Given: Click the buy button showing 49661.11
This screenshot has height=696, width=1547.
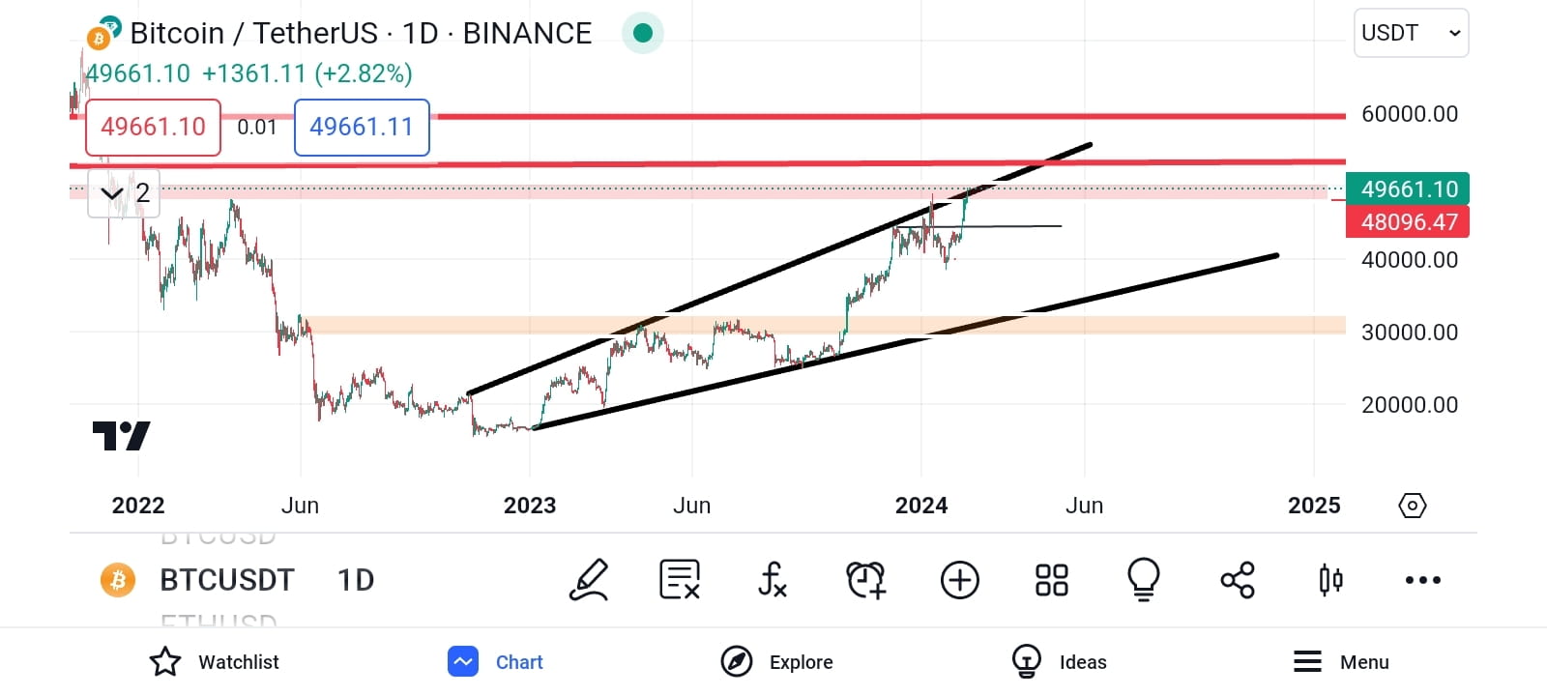Looking at the screenshot, I should (x=361, y=127).
